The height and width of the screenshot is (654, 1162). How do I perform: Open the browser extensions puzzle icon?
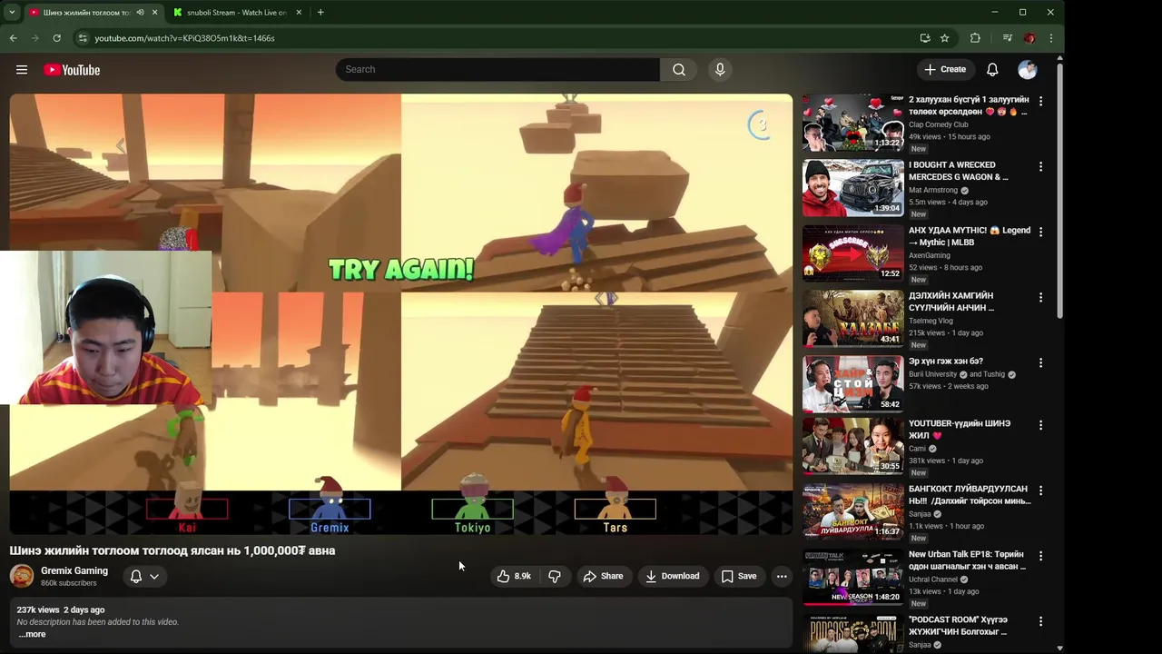tap(975, 38)
